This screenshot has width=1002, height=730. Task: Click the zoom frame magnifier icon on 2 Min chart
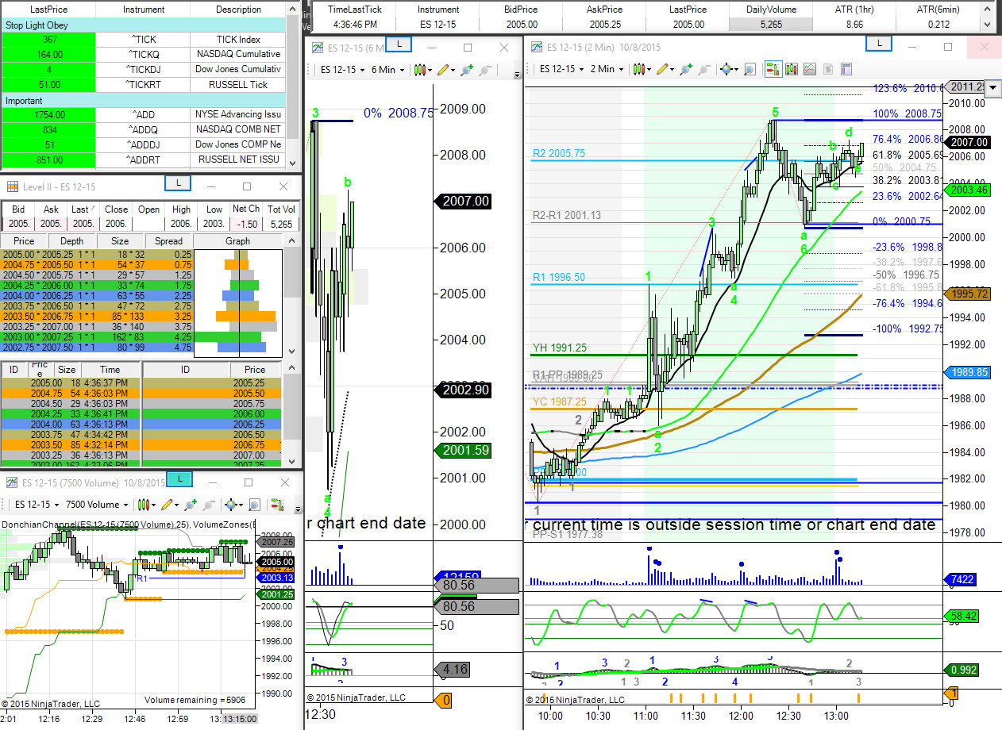tap(750, 69)
